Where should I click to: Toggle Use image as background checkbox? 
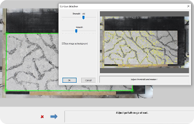(63, 43)
